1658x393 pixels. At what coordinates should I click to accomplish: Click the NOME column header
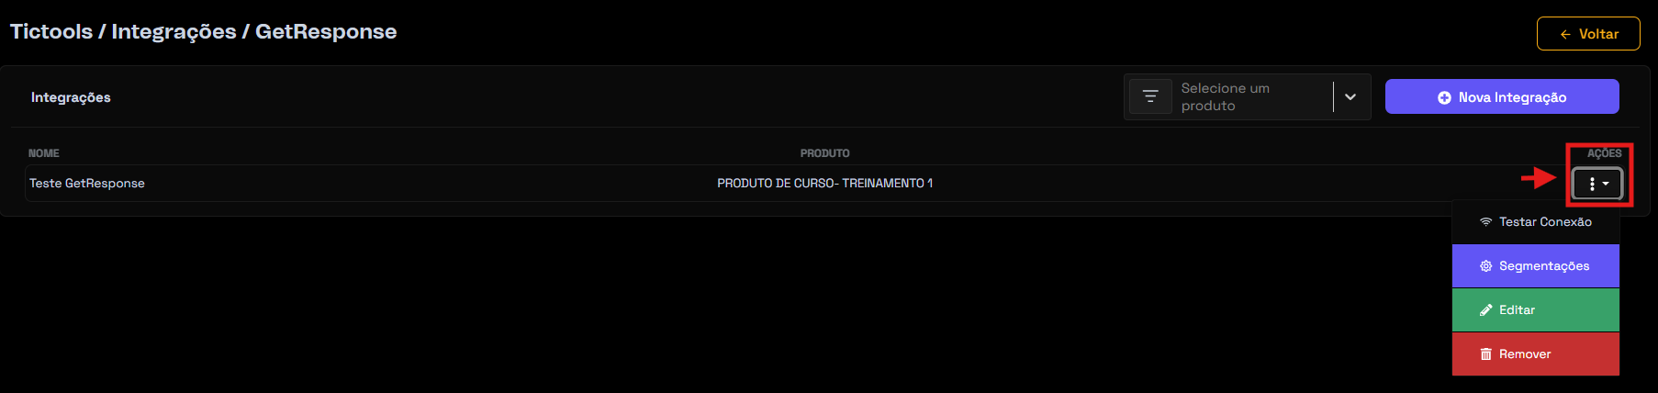click(44, 153)
